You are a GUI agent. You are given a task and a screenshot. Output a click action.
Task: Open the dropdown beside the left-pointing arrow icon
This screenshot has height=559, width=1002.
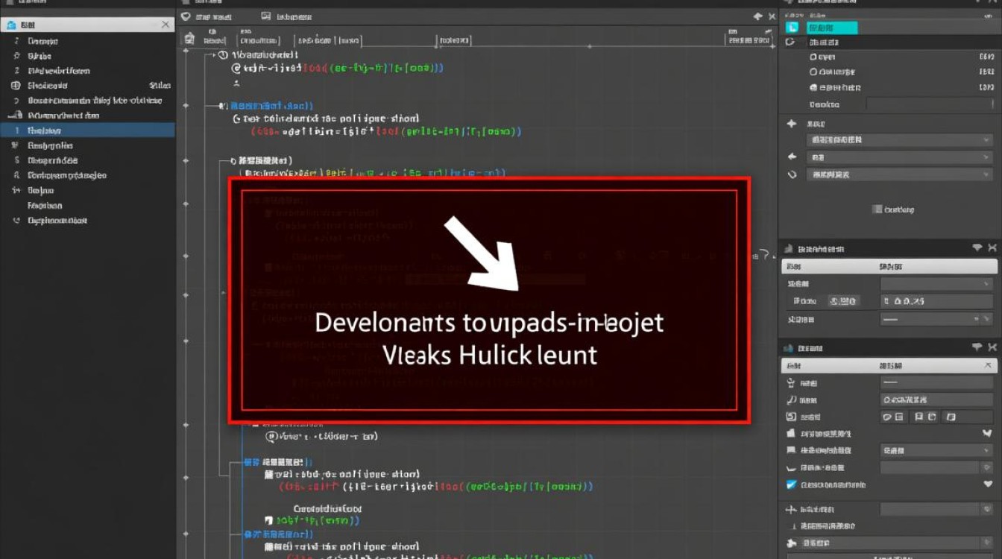[x=898, y=157]
